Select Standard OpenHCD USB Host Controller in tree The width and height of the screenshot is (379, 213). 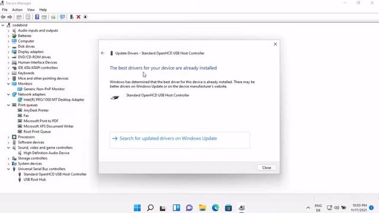coord(55,174)
